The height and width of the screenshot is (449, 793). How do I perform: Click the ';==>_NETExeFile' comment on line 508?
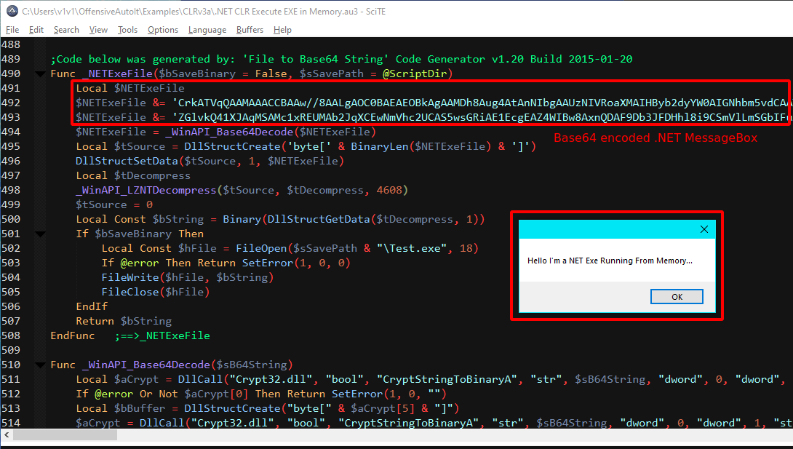162,336
